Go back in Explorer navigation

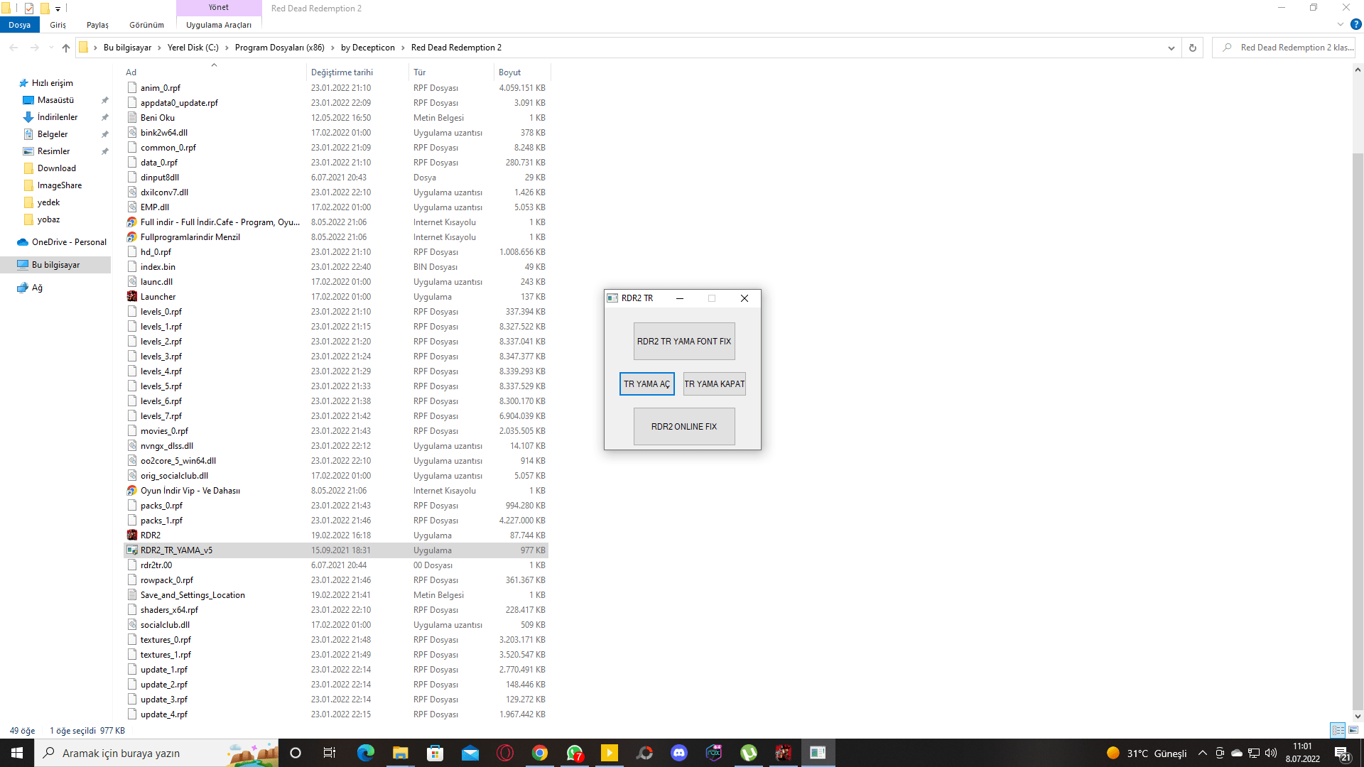click(x=13, y=48)
